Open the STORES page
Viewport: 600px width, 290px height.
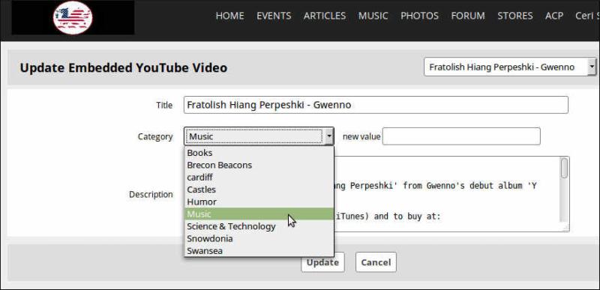coord(515,16)
